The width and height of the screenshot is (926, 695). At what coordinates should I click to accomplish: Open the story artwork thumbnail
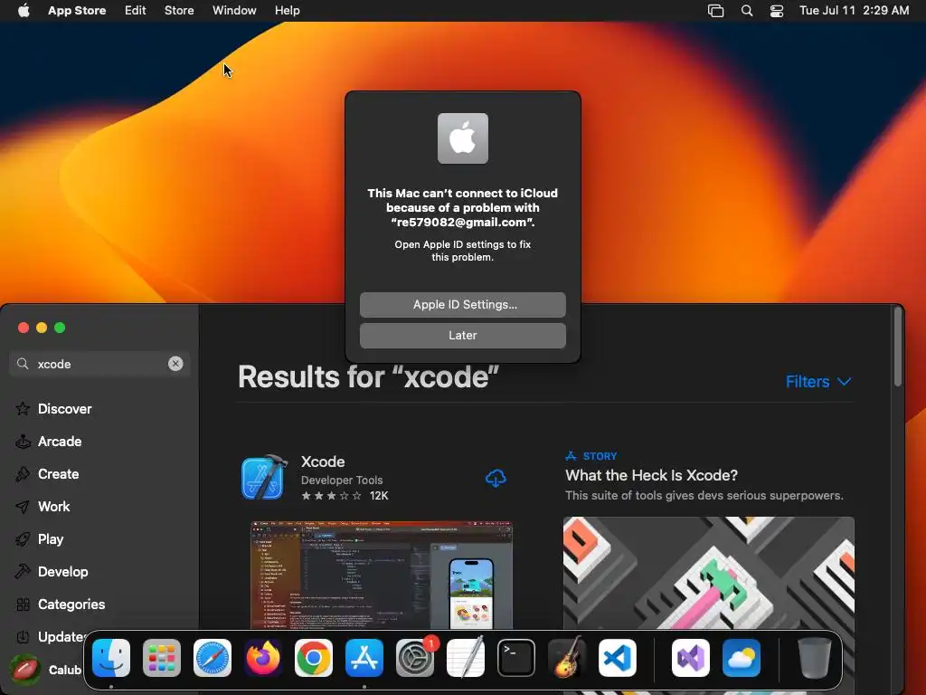pyautogui.click(x=709, y=573)
